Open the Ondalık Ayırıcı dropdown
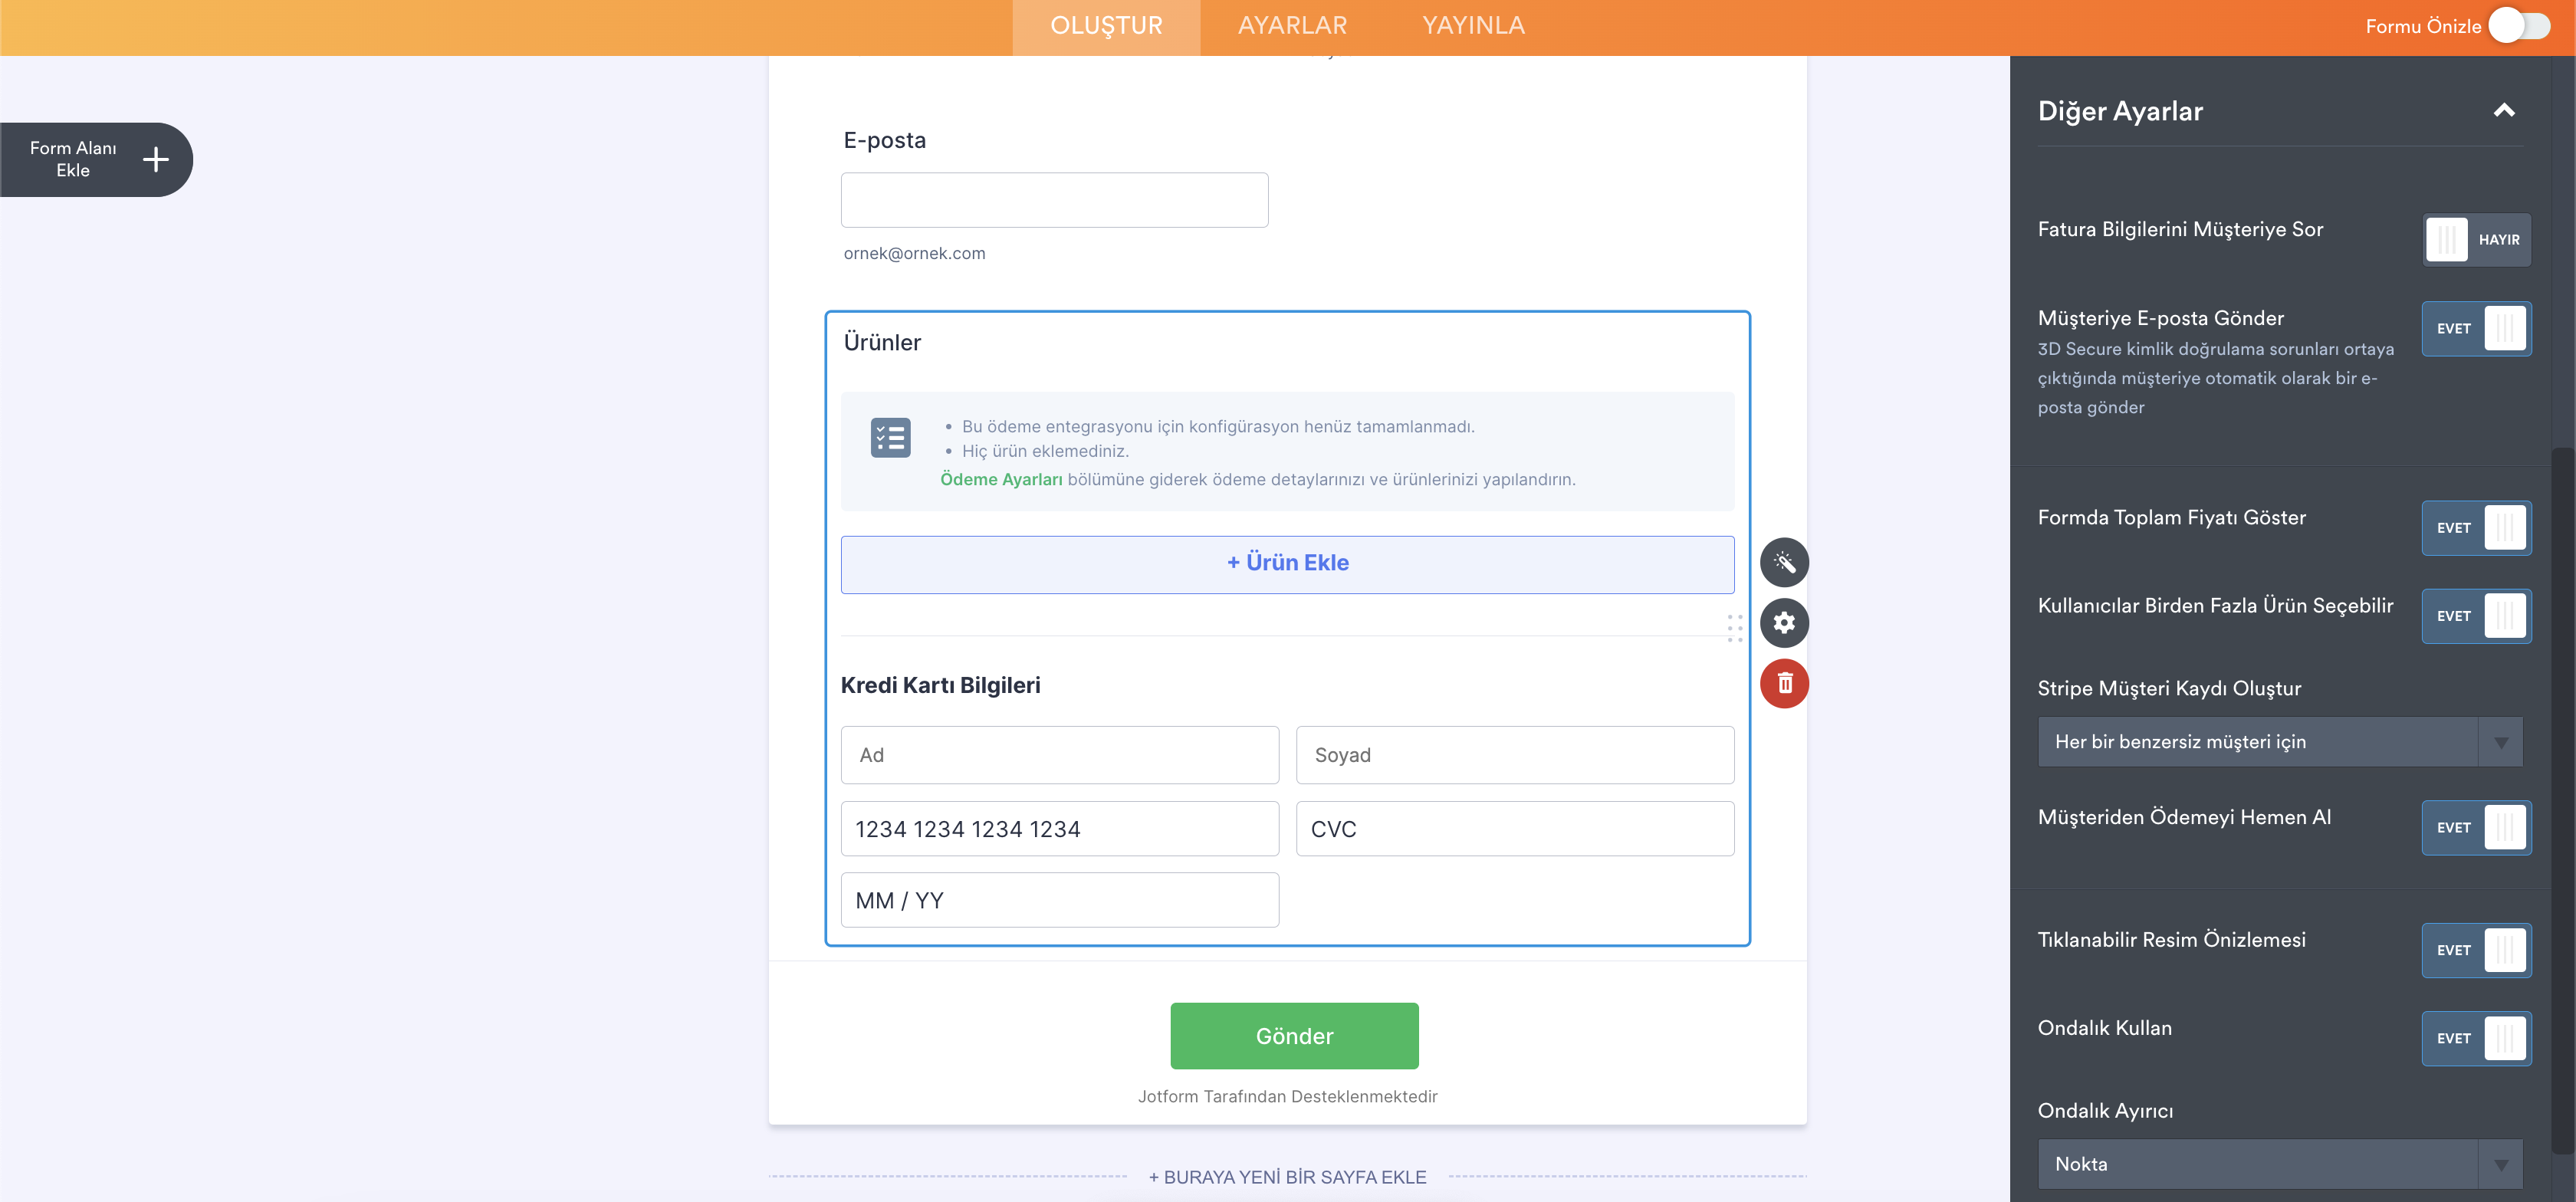The width and height of the screenshot is (2576, 1202). [2279, 1164]
